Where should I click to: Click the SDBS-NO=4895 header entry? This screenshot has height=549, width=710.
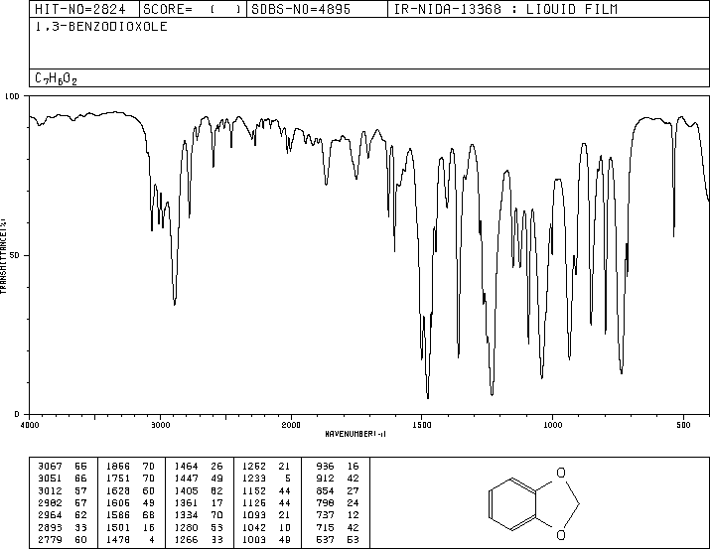pos(301,9)
